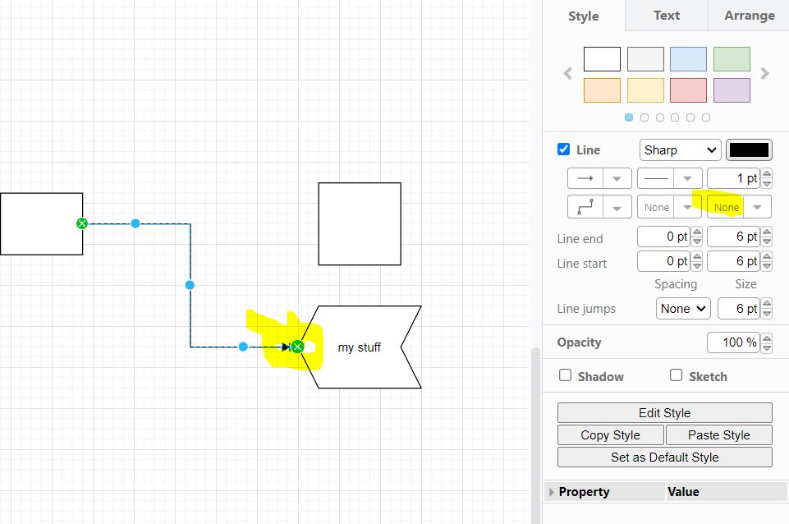Click Set as Default Style
Image resolution: width=789 pixels, height=524 pixels.
(664, 457)
